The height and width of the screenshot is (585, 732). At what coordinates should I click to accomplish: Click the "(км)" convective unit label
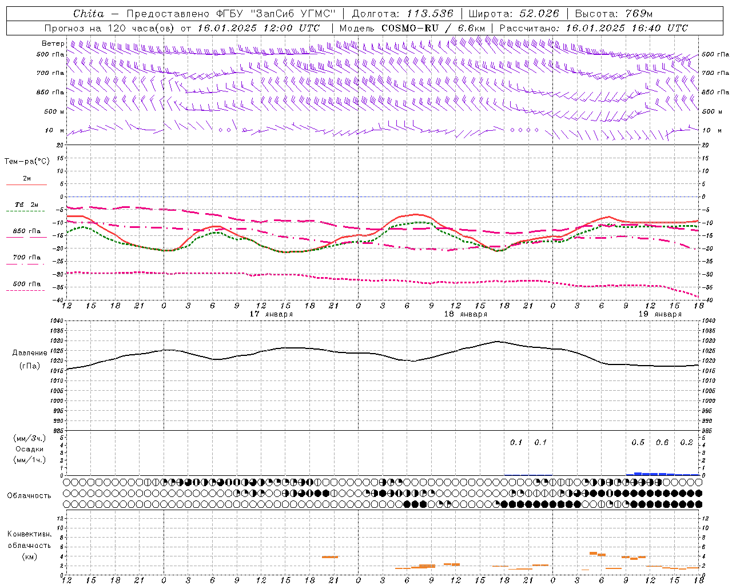pyautogui.click(x=30, y=556)
